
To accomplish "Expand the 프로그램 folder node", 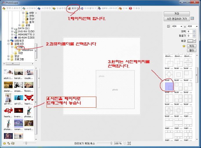I will (x=8, y=59).
